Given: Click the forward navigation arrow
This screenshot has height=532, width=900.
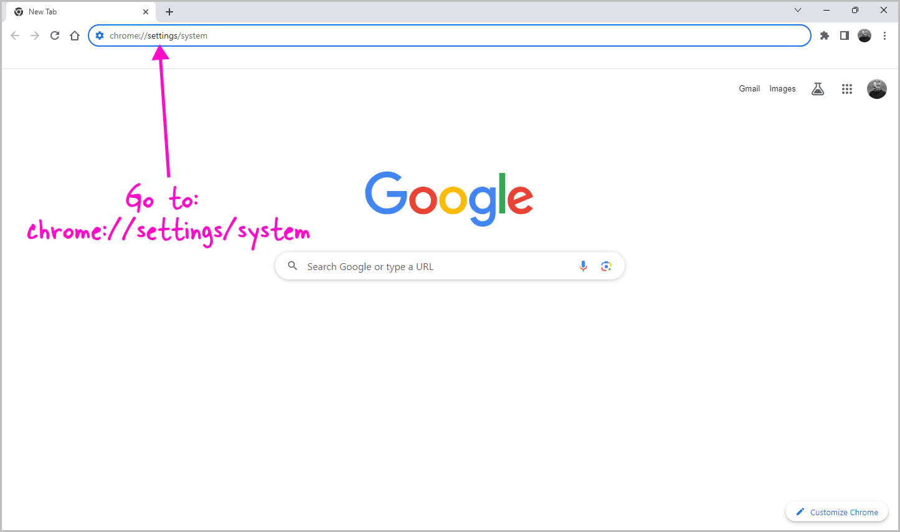Looking at the screenshot, I should click(x=34, y=35).
